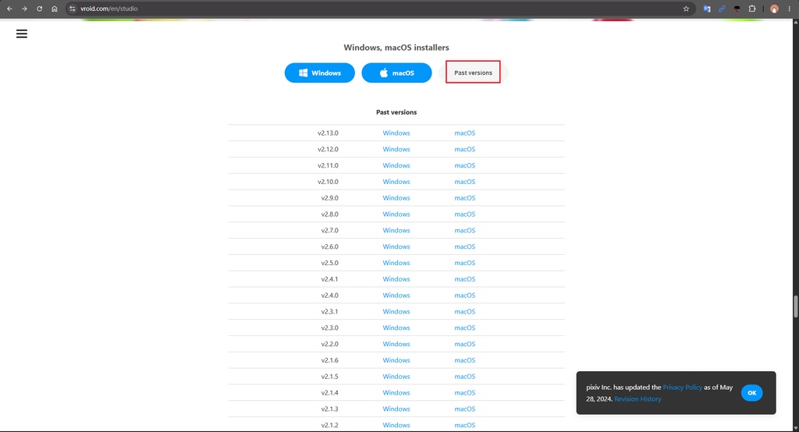Collapse the Past versions toggle button
The width and height of the screenshot is (799, 432).
(x=473, y=73)
